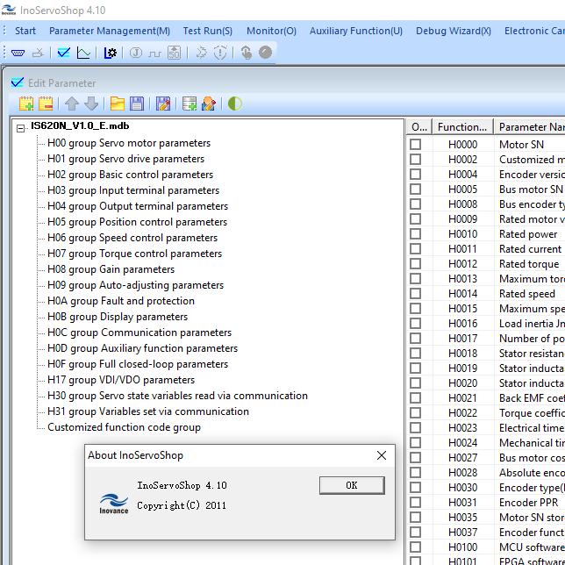Click the add new group icon

(26, 104)
